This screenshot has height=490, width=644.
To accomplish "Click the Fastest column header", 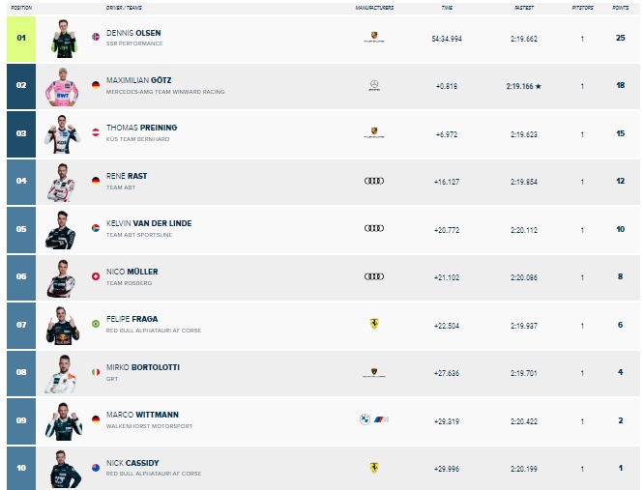I will point(524,8).
